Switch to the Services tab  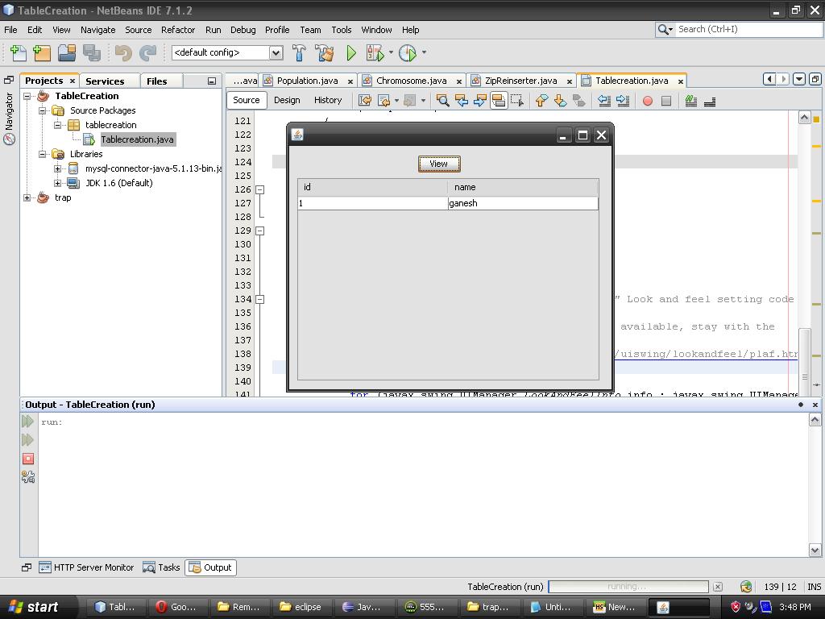[105, 81]
